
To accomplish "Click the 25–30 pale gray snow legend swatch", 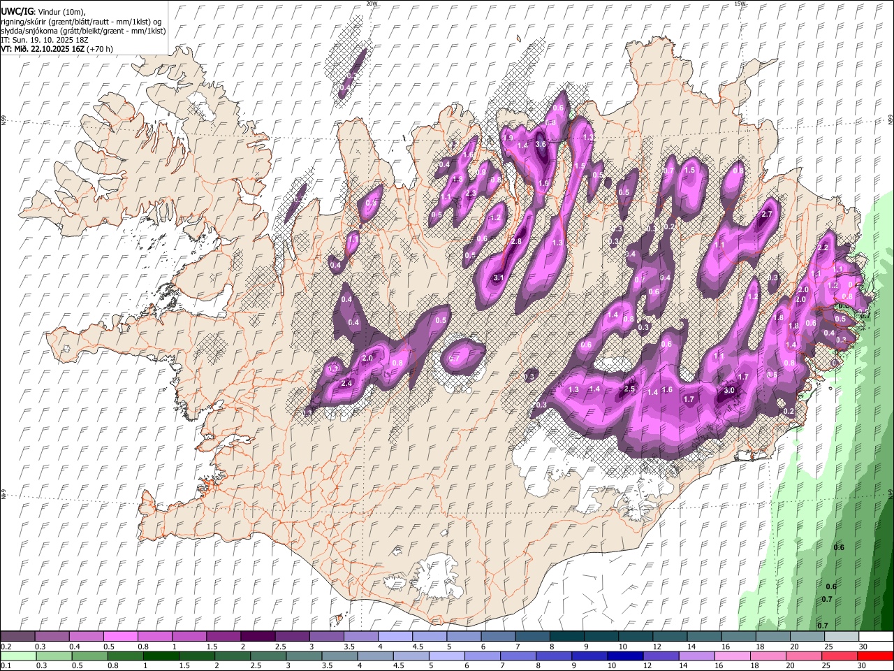I will pyautogui.click(x=842, y=637).
